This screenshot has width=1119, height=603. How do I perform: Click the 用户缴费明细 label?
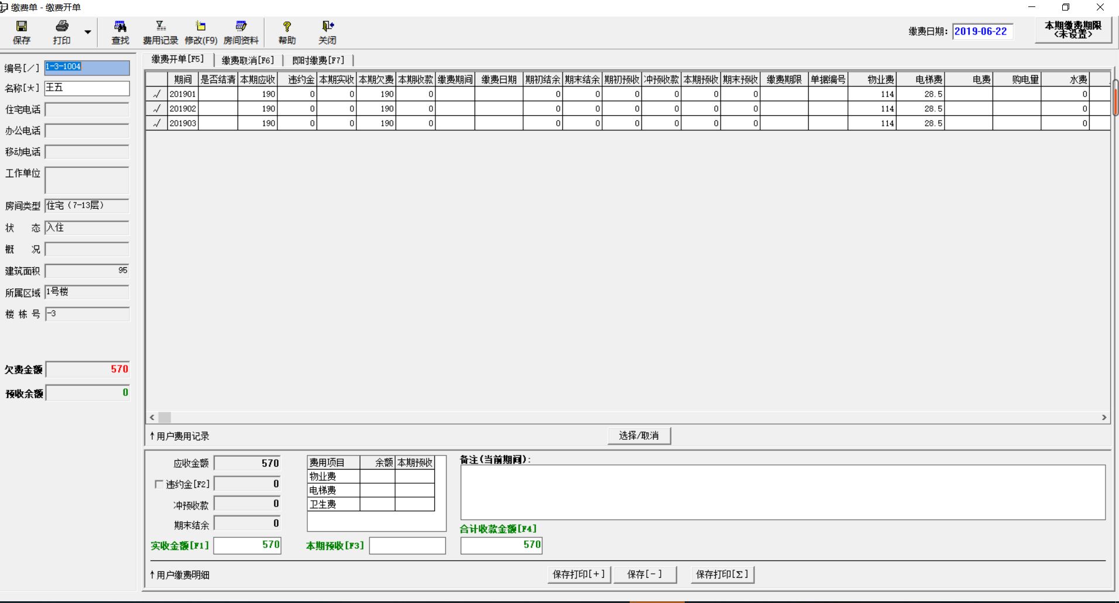pyautogui.click(x=180, y=575)
